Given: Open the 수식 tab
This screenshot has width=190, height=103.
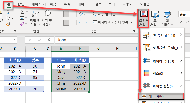Looking at the screenshot, I should coord(67,4).
